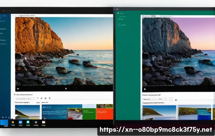Click the circular refresh icon in green sidebar
Screen dimensions: 215x136
coord(119,19)
